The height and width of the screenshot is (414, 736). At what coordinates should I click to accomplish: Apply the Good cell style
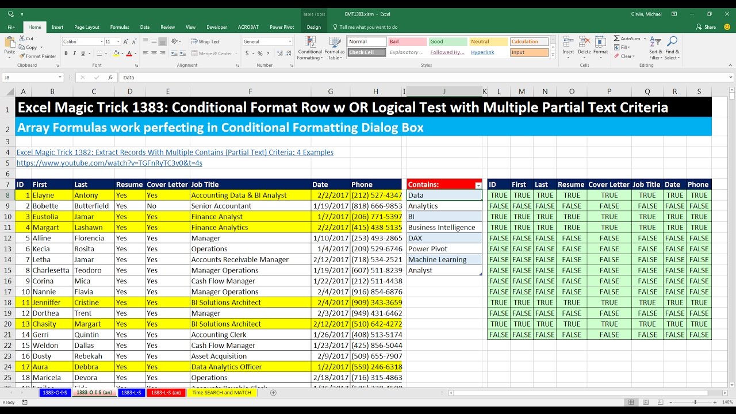pos(448,41)
